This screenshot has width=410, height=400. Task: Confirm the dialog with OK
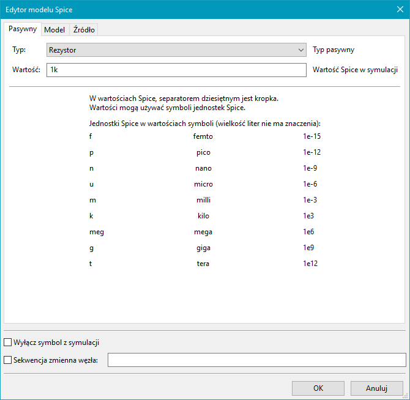tap(318, 388)
